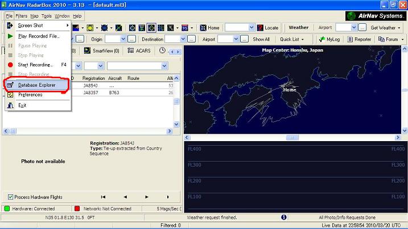Click the Home map icon

203,28
